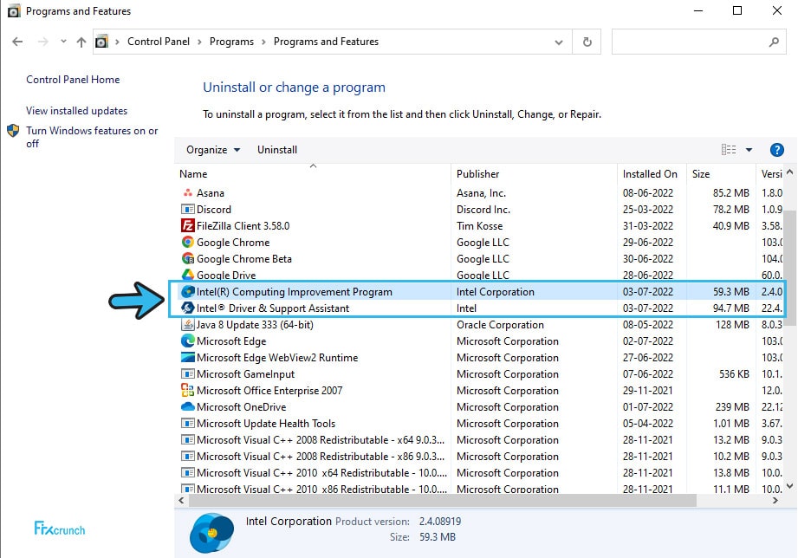Click the 29-11-2021 install date

click(x=647, y=391)
